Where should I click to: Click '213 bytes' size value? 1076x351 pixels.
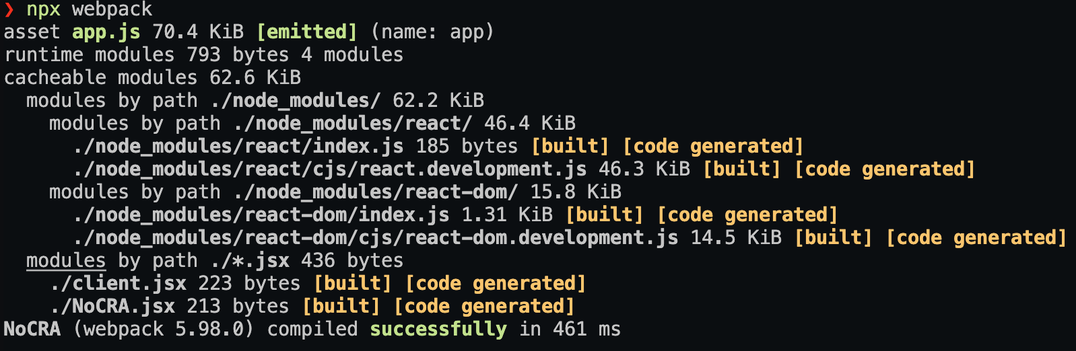[238, 307]
